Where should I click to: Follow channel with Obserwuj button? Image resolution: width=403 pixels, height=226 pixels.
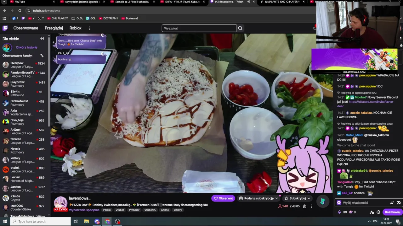pyautogui.click(x=223, y=198)
